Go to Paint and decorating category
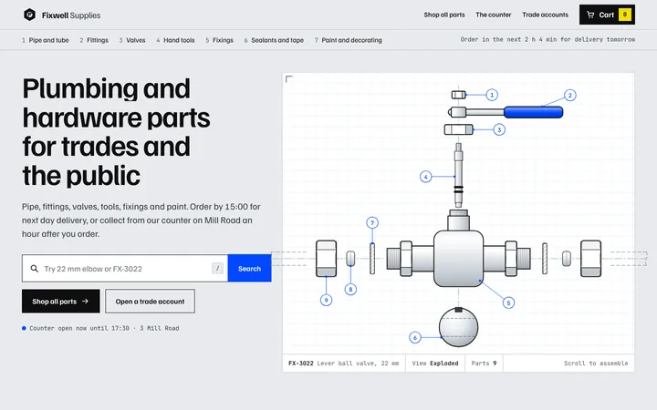 coord(349,40)
